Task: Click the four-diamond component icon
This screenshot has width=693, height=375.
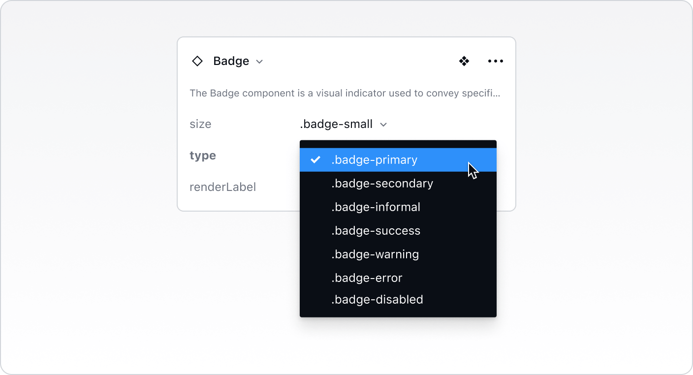Action: point(464,61)
